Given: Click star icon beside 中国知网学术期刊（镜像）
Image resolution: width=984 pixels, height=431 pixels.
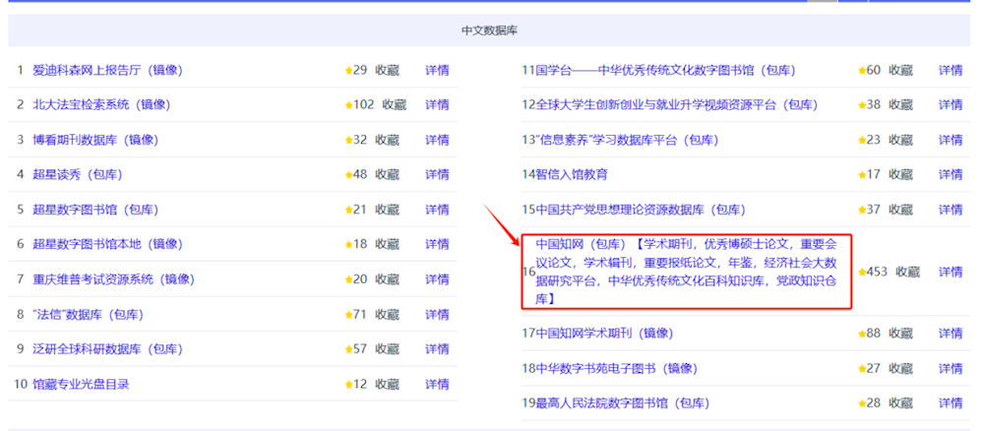Looking at the screenshot, I should point(862,334).
